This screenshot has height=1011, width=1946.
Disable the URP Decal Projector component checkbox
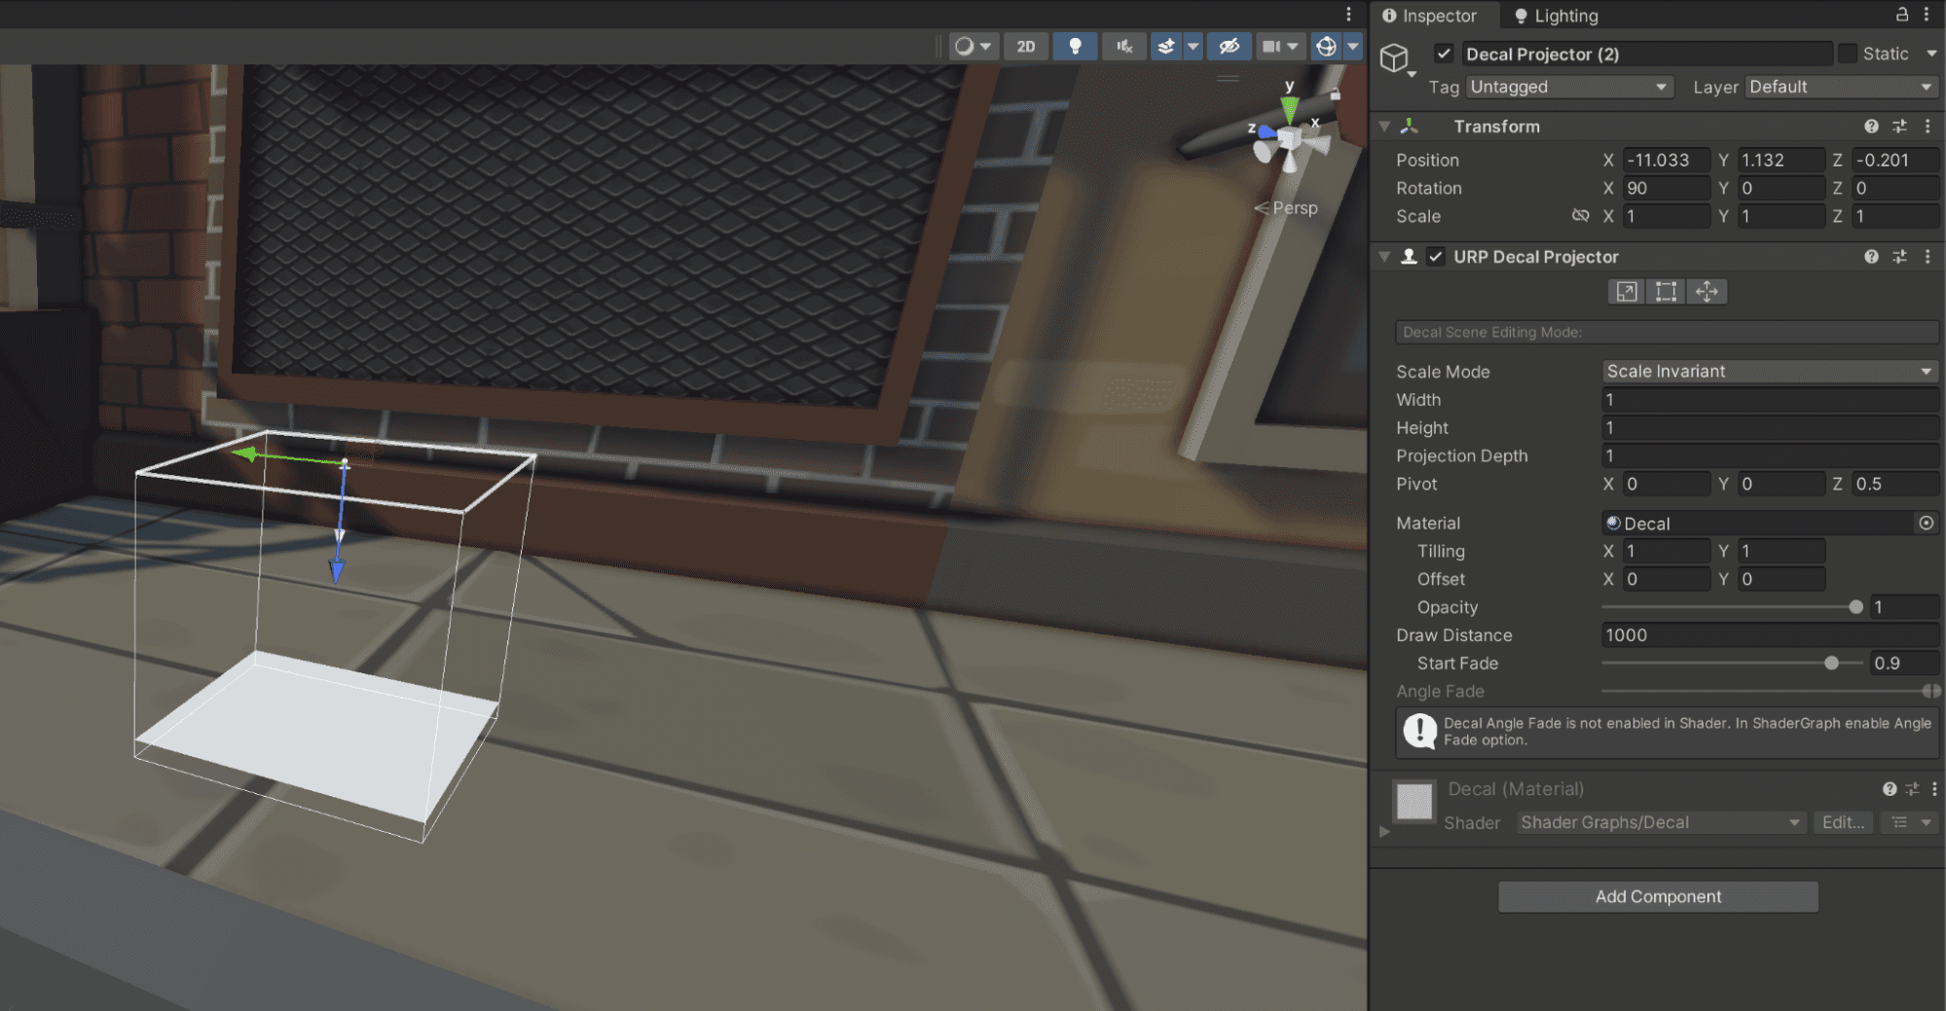(1436, 257)
